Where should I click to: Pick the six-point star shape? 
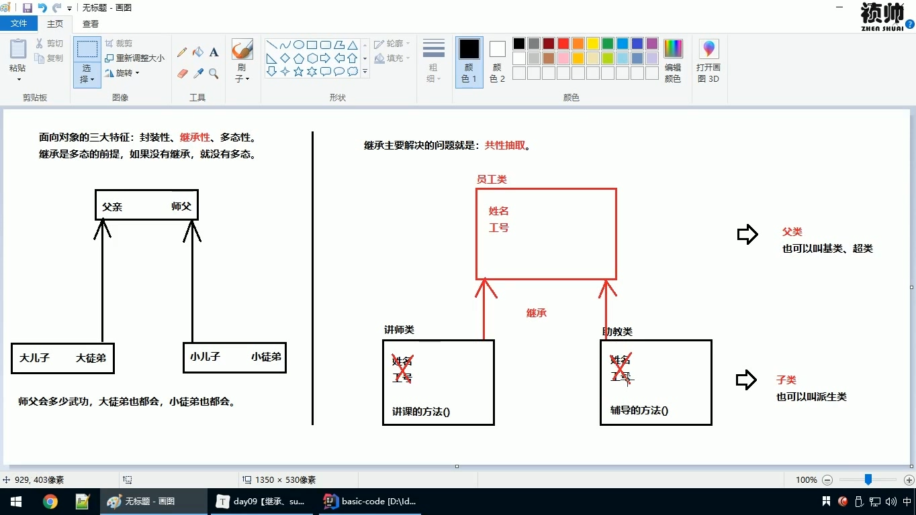tap(312, 71)
